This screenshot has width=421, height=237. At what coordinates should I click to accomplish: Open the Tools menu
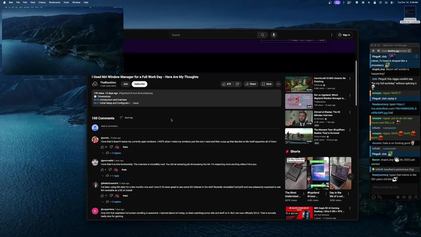click(x=66, y=2)
